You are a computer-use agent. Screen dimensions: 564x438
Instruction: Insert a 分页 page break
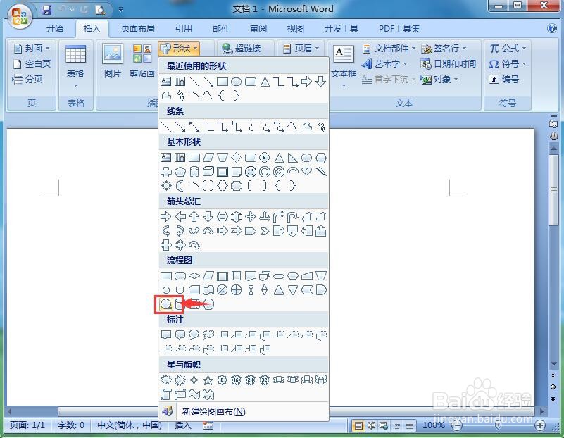point(27,80)
